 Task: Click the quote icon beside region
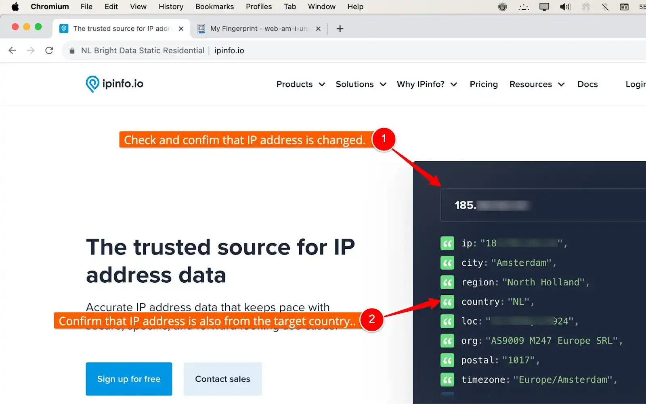pyautogui.click(x=447, y=282)
